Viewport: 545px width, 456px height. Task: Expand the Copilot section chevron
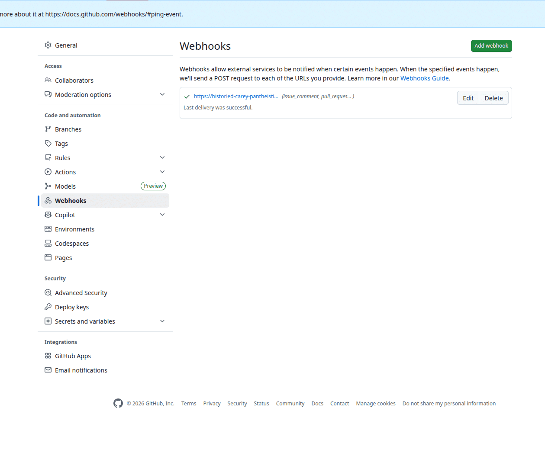click(x=162, y=215)
